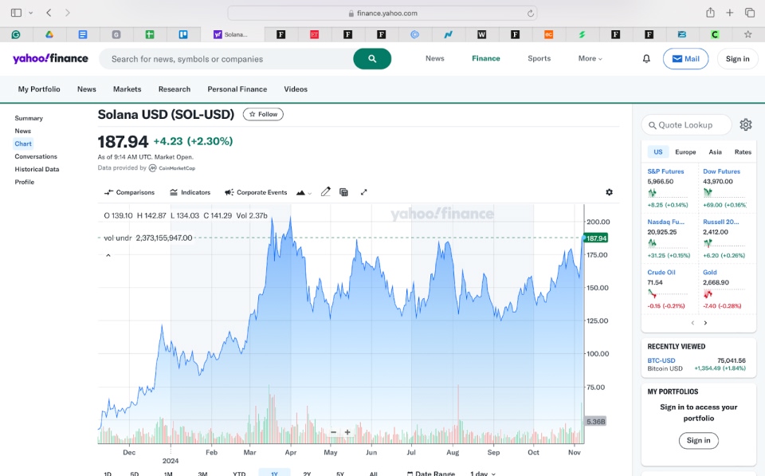Open the Personal Finance menu
This screenshot has height=476, width=765.
[237, 89]
